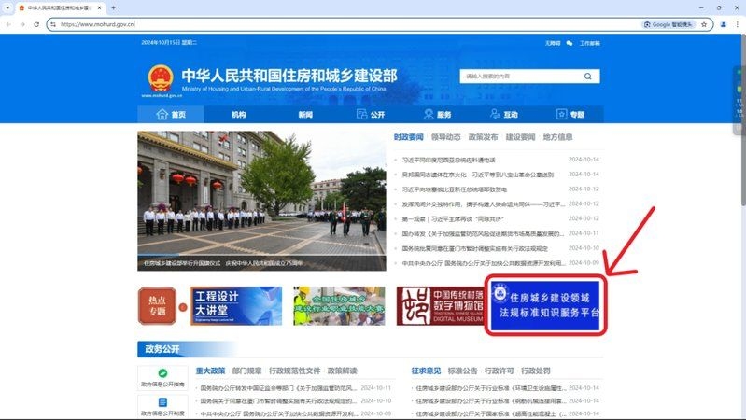Select the 征求意见 tab
Viewport: 746px width, 420px height.
click(426, 371)
